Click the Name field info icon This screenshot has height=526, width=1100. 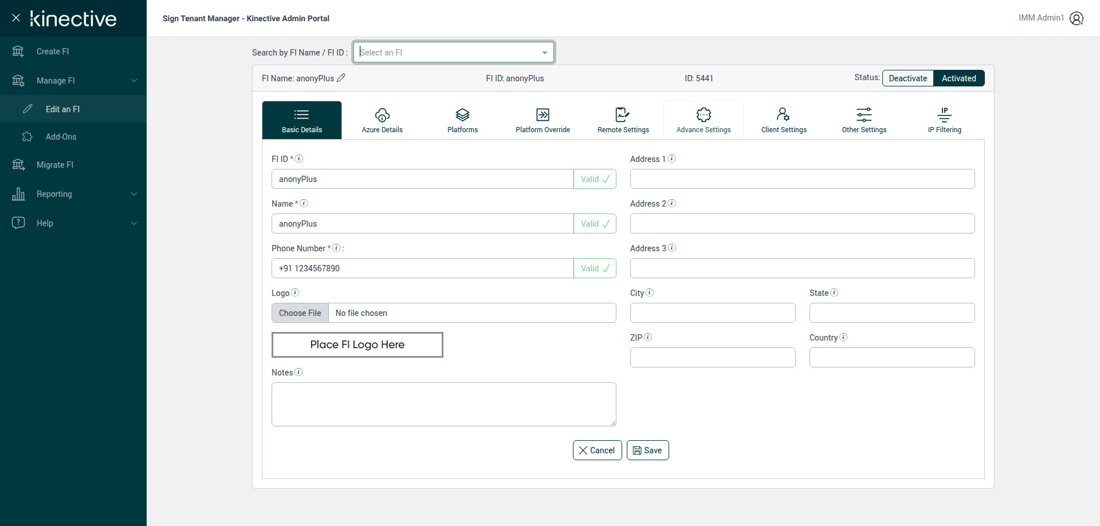pyautogui.click(x=304, y=203)
